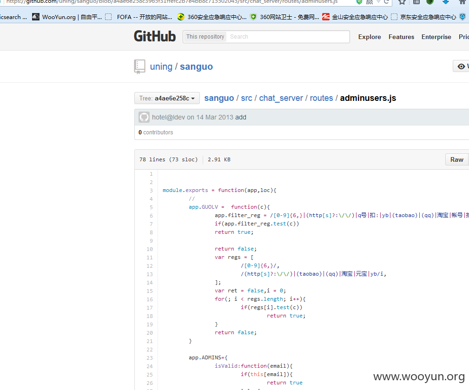This screenshot has height=390, width=469.
Task: Focus the GitHub Search input field
Action: pos(288,36)
